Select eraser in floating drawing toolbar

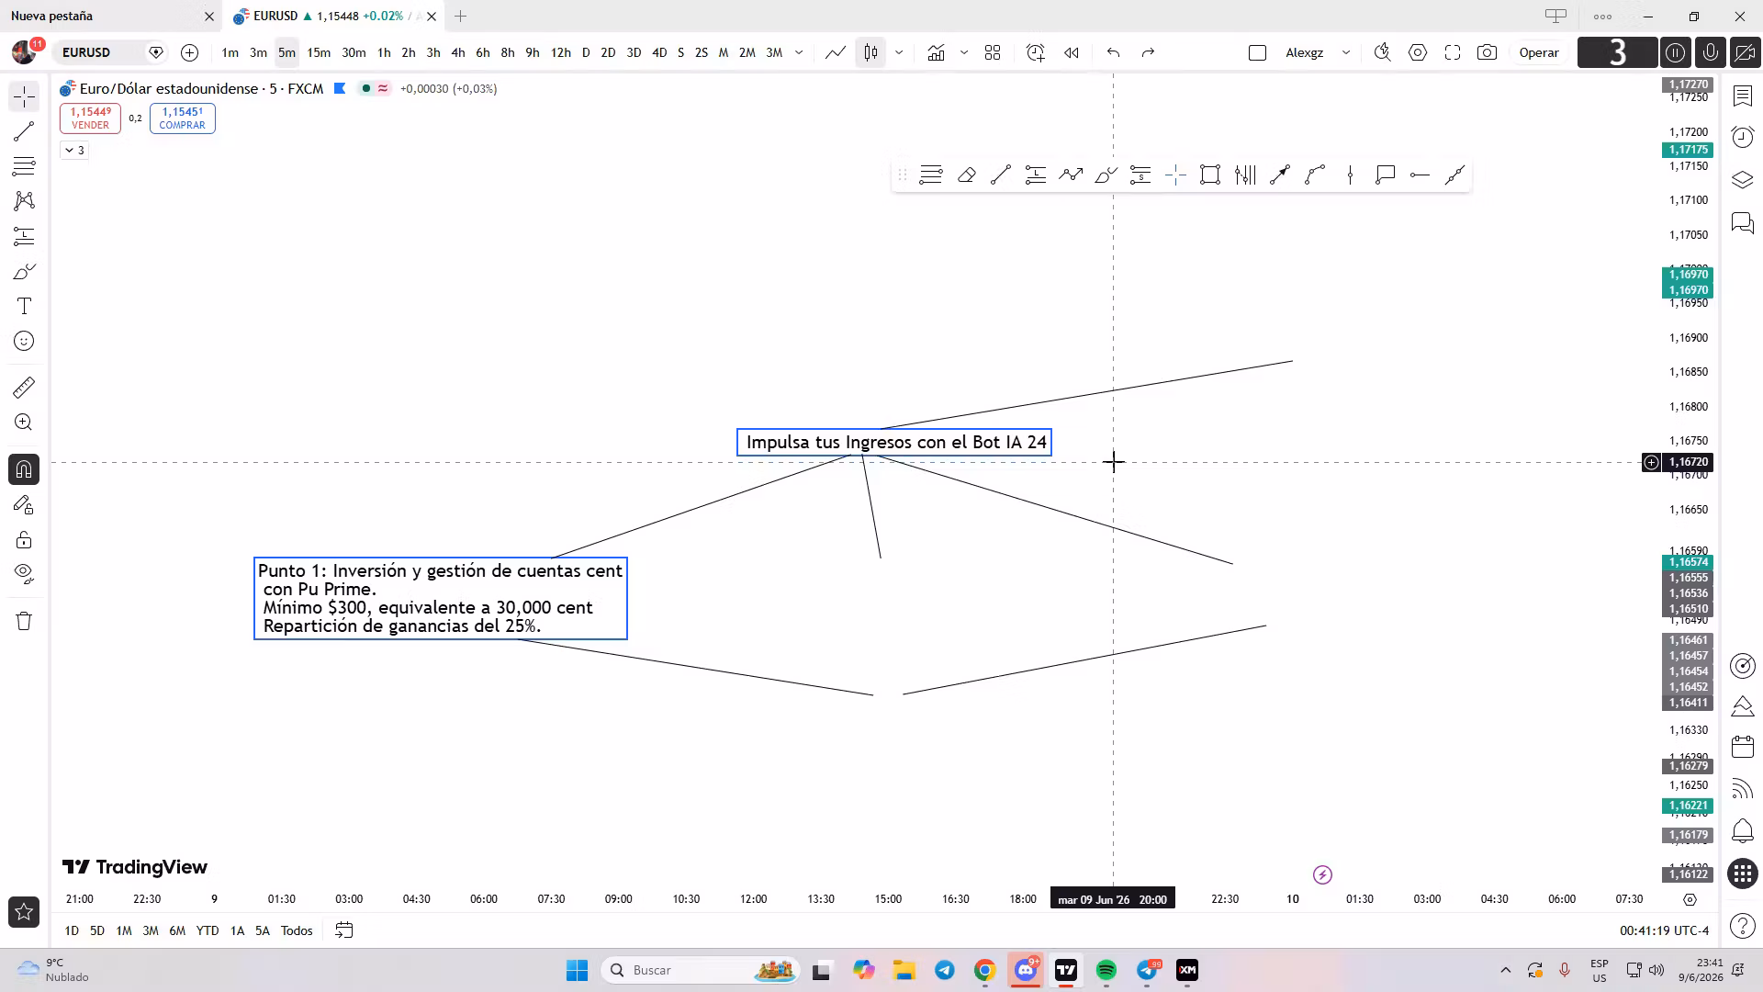[966, 175]
